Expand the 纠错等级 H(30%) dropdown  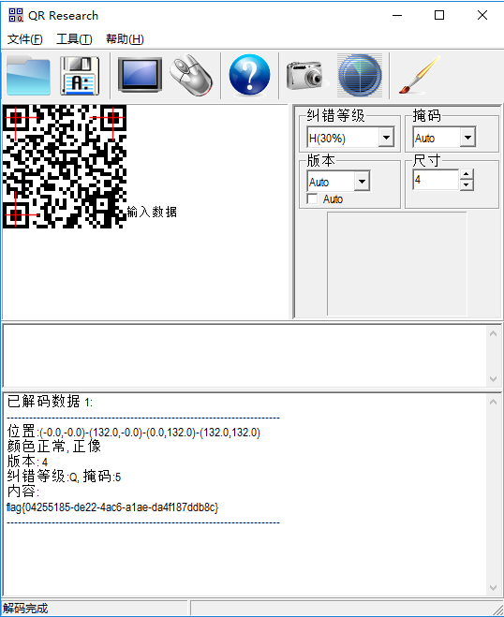[386, 138]
